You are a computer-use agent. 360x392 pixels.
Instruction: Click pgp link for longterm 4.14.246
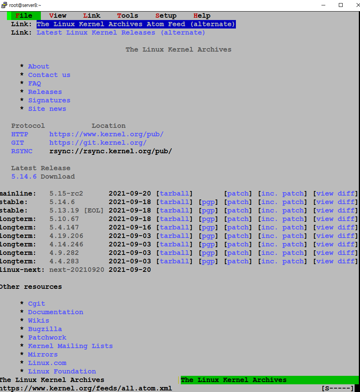[x=208, y=245]
